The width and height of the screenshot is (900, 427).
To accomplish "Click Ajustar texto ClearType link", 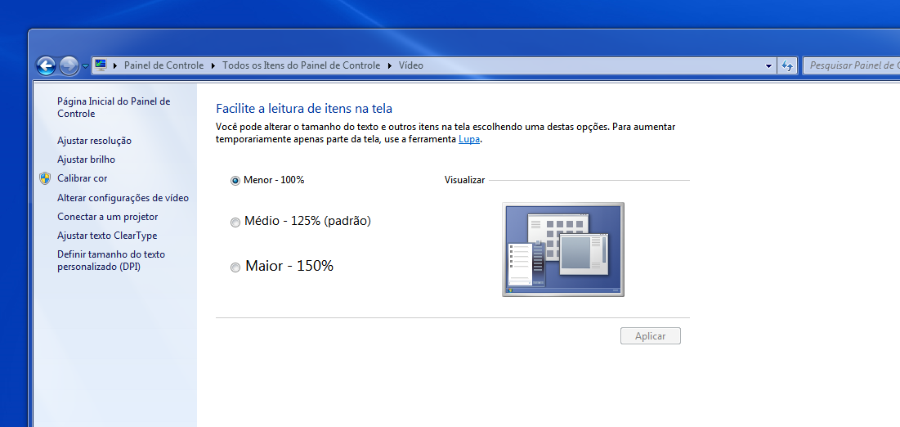I will point(107,236).
